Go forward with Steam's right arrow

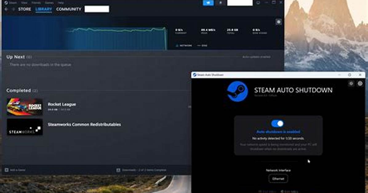point(13,9)
